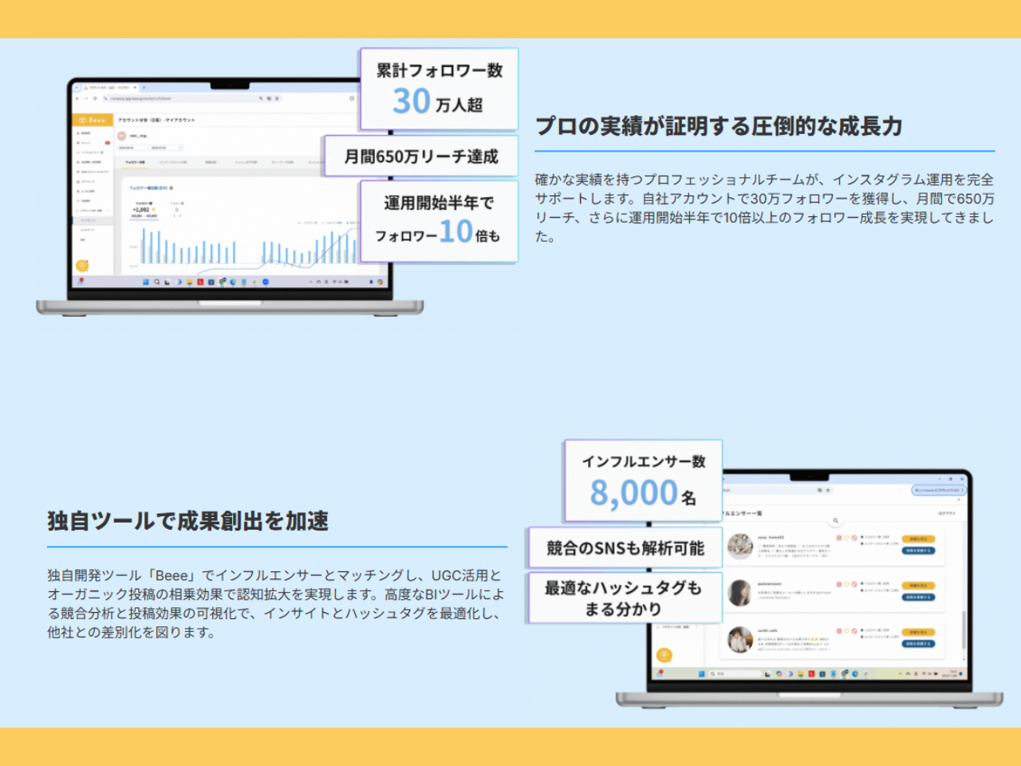Click the yellow 詳細を見る button on the first influencer
The height and width of the screenshot is (766, 1021).
tap(918, 539)
